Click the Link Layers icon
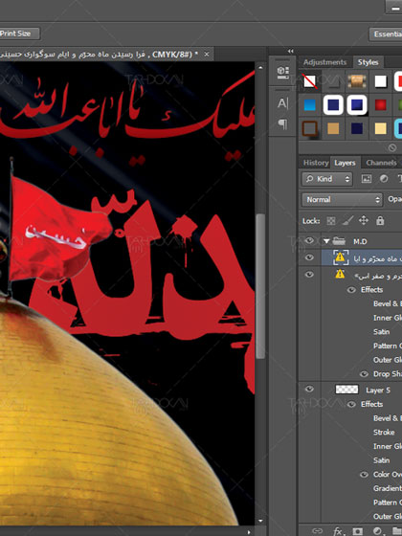402x536 pixels. (318, 531)
